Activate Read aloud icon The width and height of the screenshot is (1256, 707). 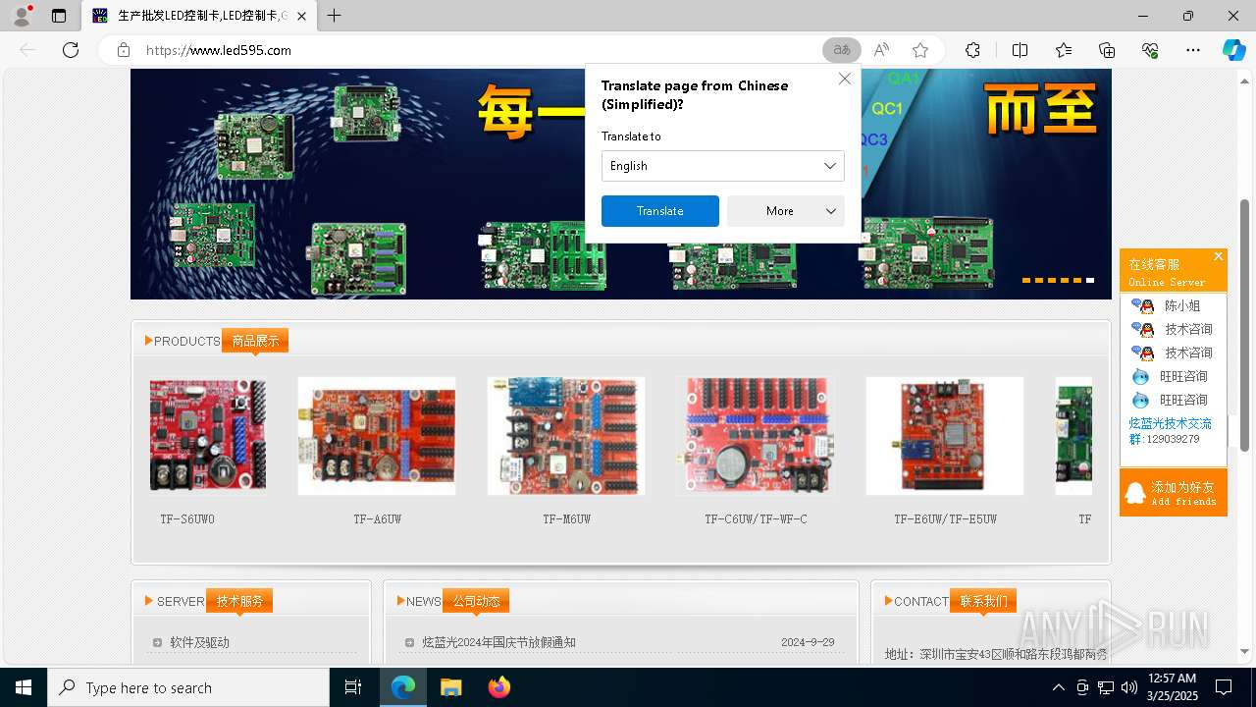881,50
